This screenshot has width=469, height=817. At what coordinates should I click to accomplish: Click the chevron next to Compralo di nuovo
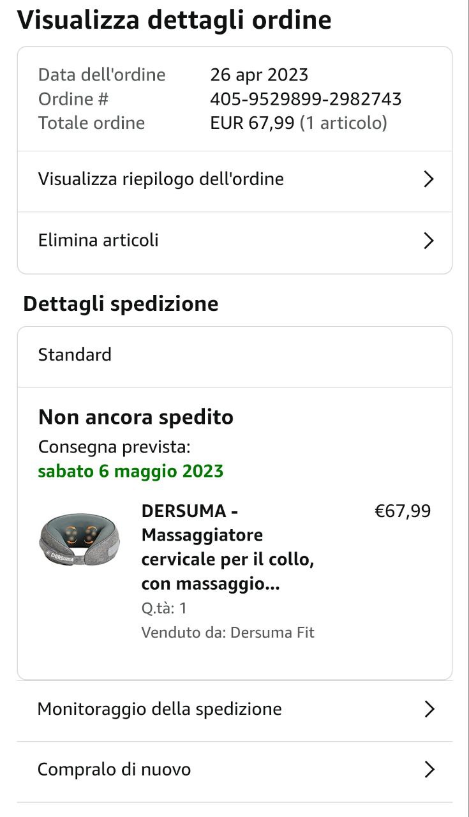coord(429,770)
